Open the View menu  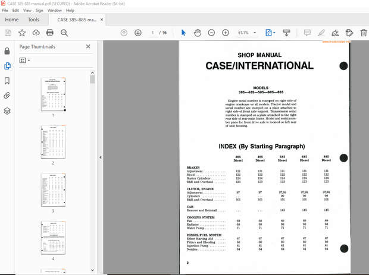tap(27, 10)
